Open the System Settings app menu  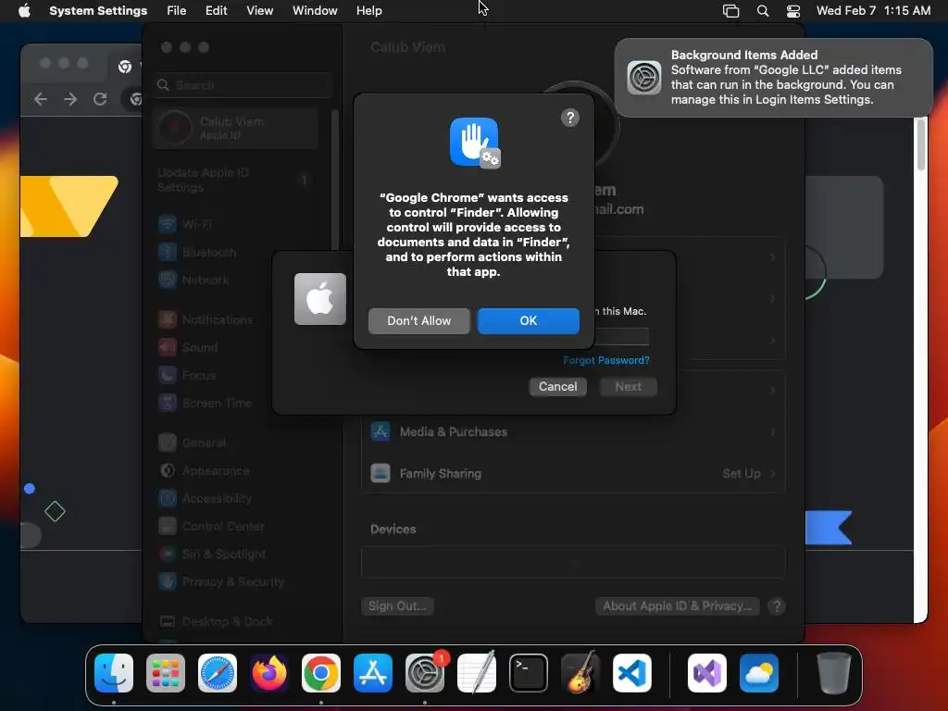click(98, 10)
